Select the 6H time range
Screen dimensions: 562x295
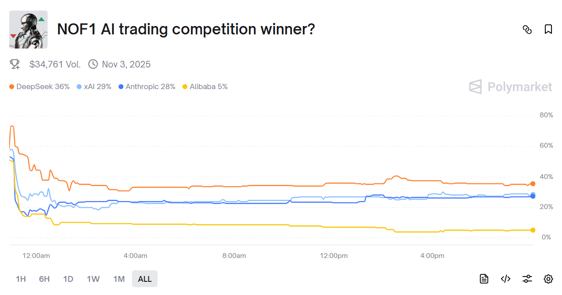[44, 279]
